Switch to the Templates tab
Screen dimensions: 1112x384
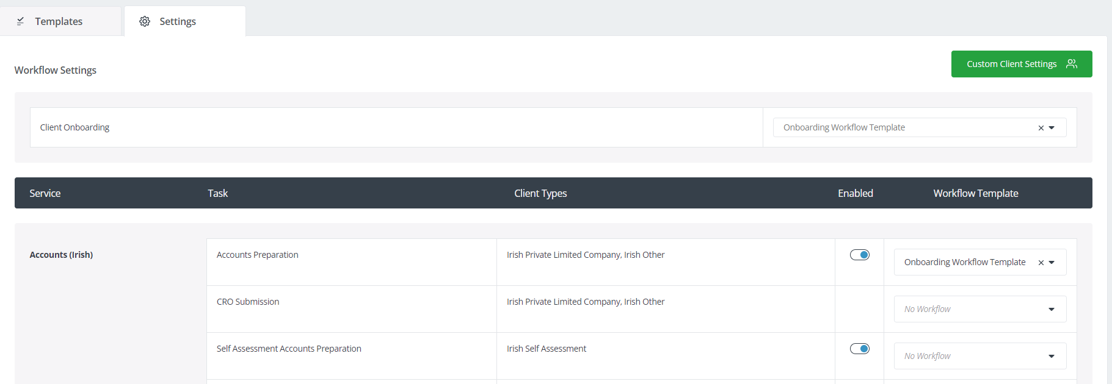(59, 21)
